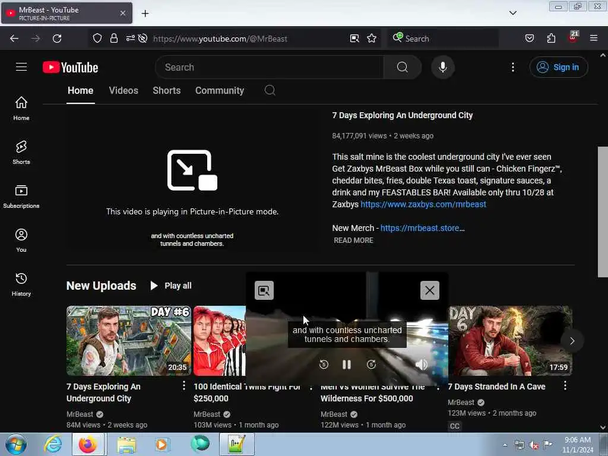Play all New Uploads
This screenshot has height=456, width=608.
click(x=170, y=286)
